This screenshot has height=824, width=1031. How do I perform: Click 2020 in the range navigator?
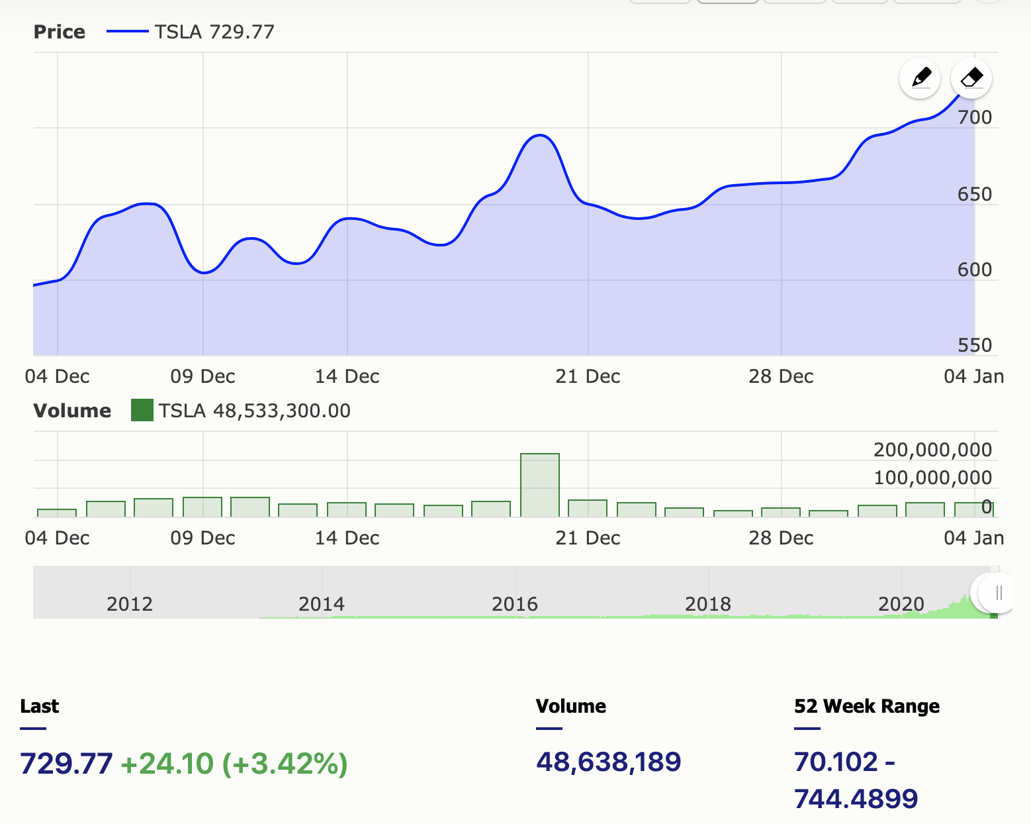(x=901, y=604)
